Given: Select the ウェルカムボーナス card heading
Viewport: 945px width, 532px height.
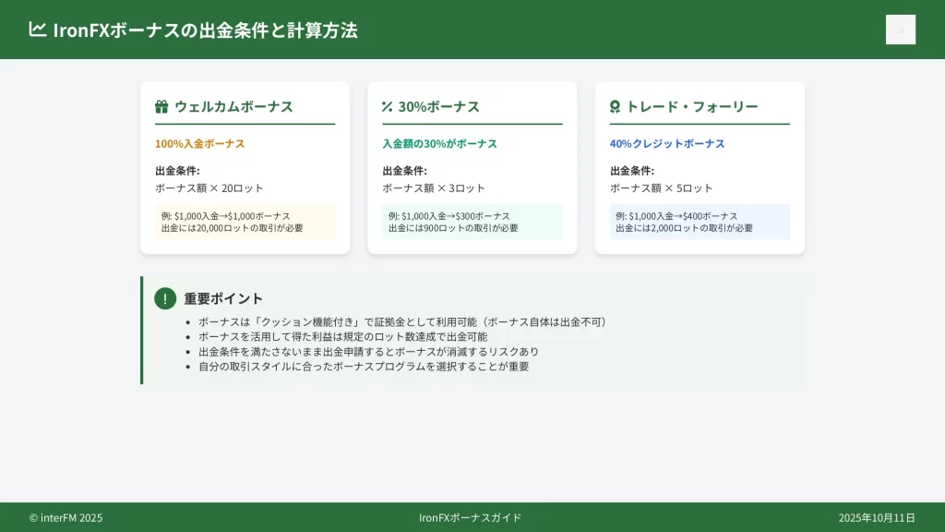Looking at the screenshot, I should 233,107.
